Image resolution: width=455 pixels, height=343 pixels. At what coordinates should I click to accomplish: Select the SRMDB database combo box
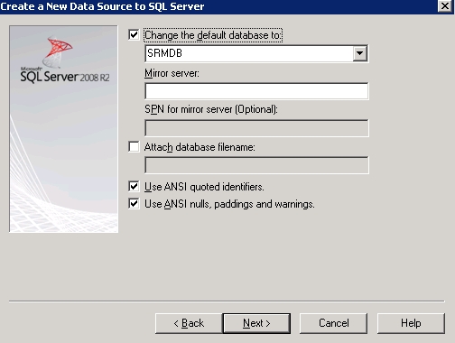tap(256, 53)
